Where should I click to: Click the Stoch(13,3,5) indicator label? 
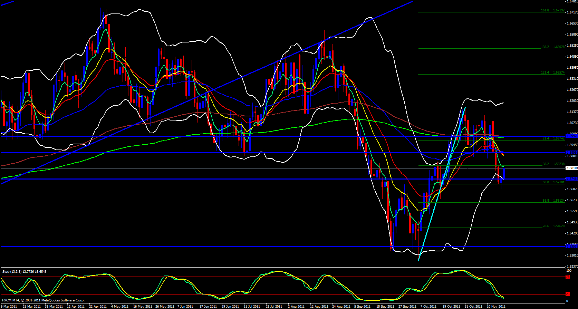pos(24,272)
